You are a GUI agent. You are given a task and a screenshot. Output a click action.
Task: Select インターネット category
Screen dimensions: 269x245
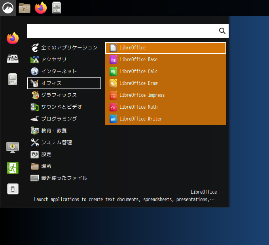[x=64, y=71]
